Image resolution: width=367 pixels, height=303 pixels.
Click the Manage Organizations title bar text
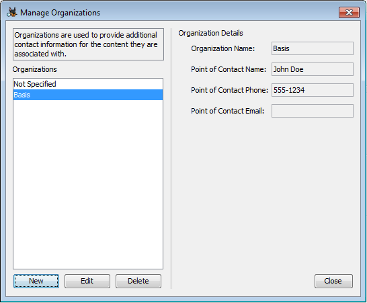coord(60,13)
